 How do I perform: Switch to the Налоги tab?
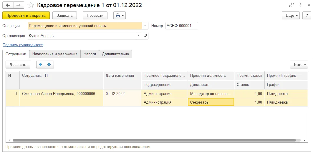pyautogui.click(x=90, y=54)
